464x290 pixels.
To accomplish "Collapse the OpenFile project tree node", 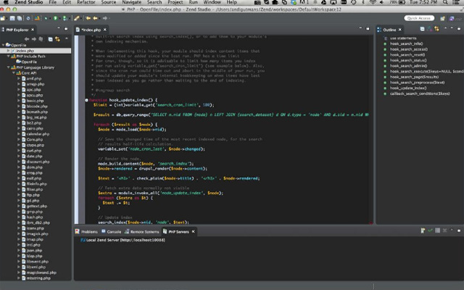I will [4, 45].
